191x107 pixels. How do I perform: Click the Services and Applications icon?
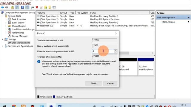point(6,46)
